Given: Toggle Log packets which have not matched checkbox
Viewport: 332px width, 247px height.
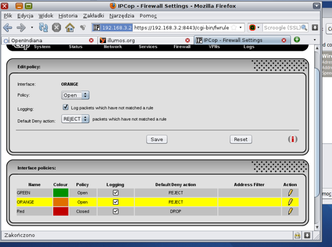Looking at the screenshot, I should click(66, 107).
